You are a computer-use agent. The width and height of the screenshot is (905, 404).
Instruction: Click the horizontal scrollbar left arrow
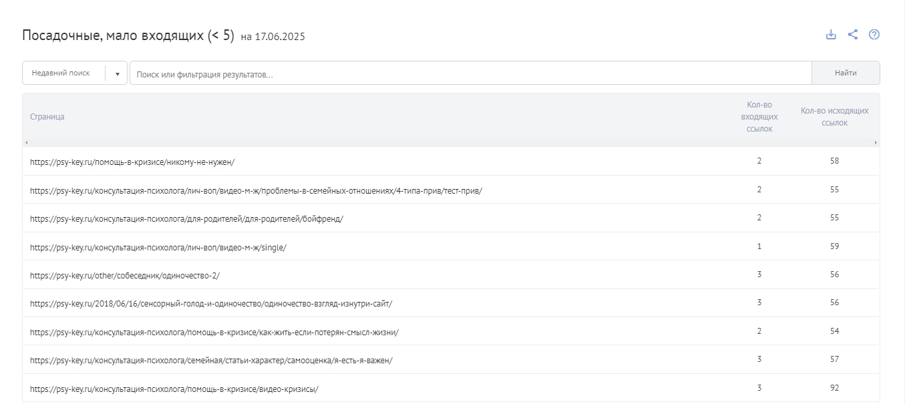(26, 143)
